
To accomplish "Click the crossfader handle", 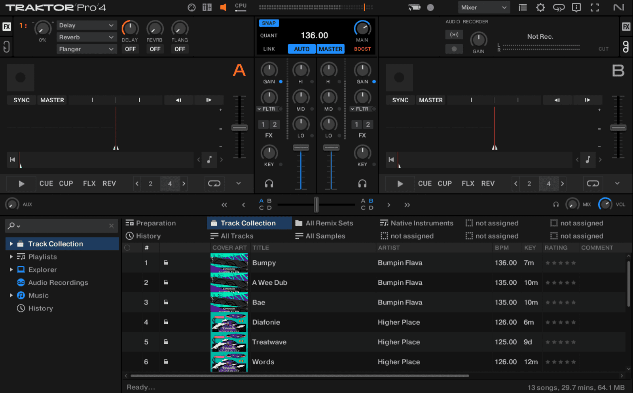I will [316, 205].
